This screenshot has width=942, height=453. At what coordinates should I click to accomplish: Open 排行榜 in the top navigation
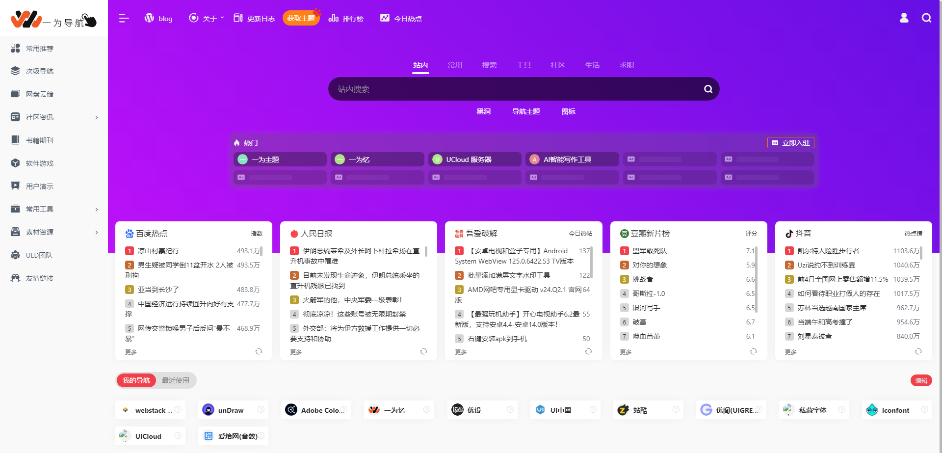tap(346, 18)
